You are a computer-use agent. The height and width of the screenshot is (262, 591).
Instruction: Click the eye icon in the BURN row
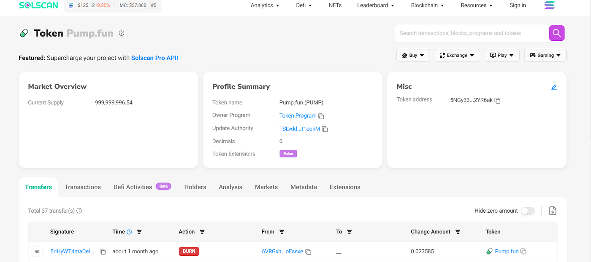[x=37, y=251]
